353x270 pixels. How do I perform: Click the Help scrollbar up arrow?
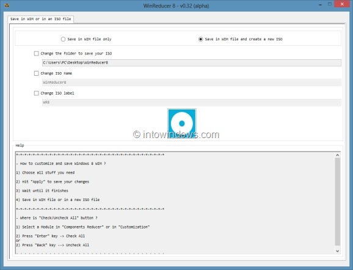pos(337,155)
